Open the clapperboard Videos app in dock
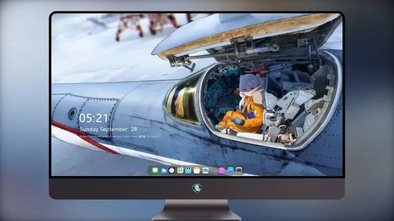Screen dimensions: 394x221 [x=188, y=171]
